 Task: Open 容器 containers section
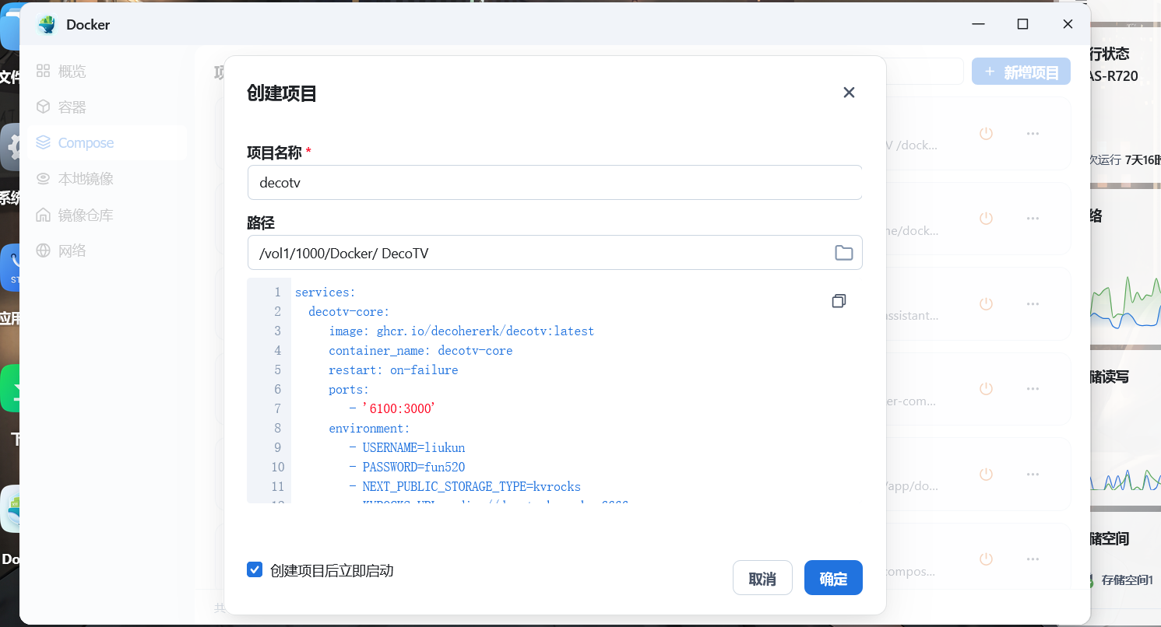(x=72, y=107)
